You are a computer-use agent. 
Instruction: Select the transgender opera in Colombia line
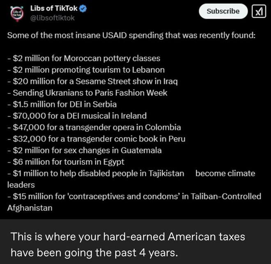[x=94, y=127]
